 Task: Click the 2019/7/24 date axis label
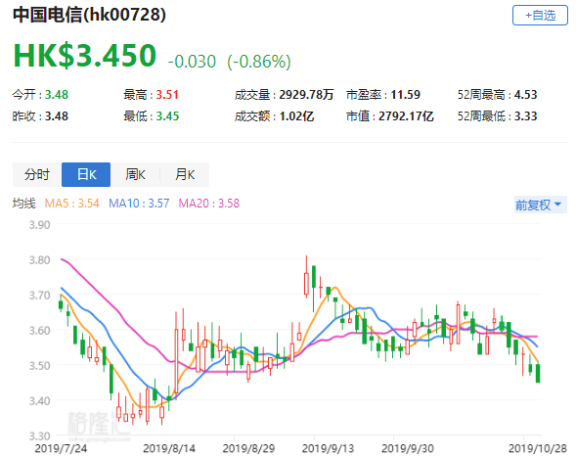tap(61, 448)
